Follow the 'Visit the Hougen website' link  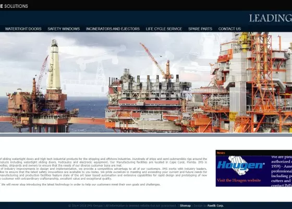coord(239,180)
